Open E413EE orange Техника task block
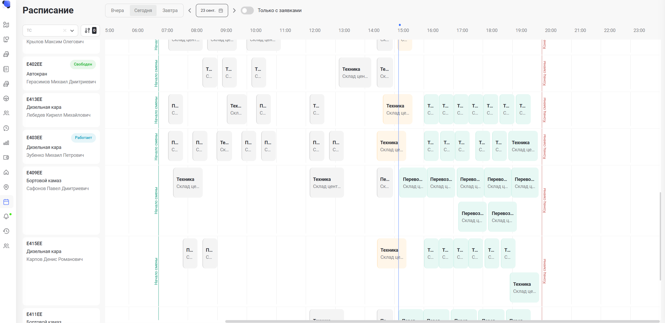Screen dimensions: 665x323 coord(398,109)
